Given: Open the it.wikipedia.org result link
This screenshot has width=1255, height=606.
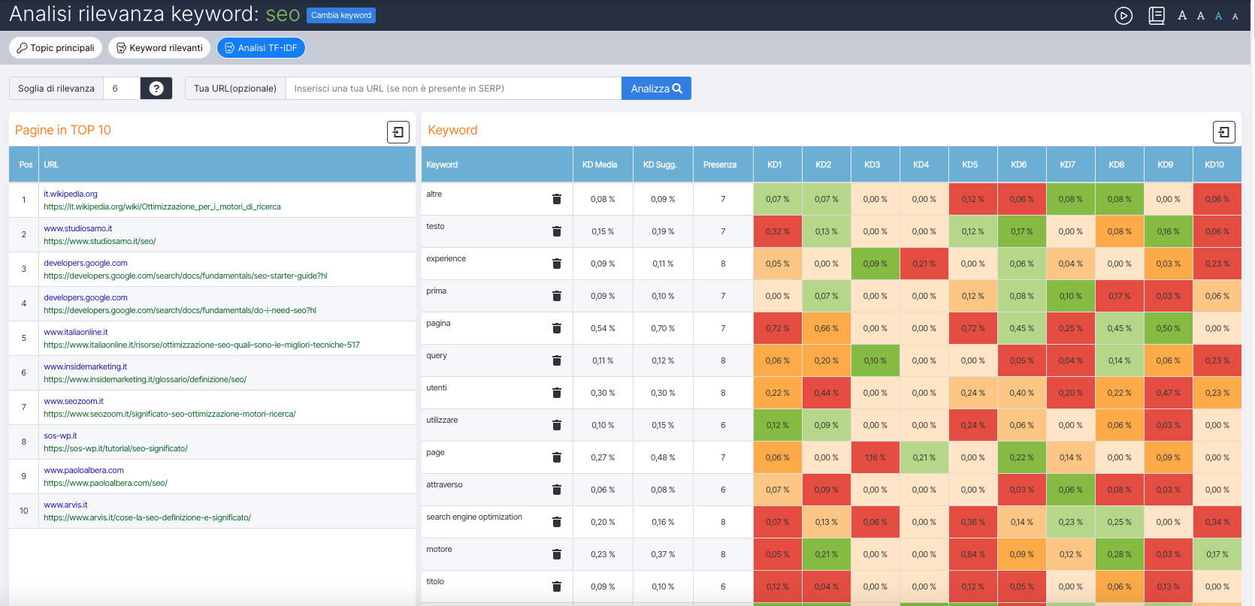Looking at the screenshot, I should point(71,194).
